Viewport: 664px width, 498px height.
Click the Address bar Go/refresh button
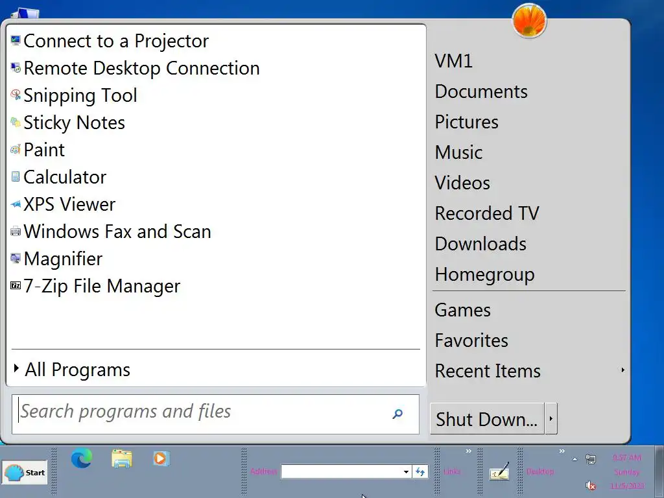point(420,471)
